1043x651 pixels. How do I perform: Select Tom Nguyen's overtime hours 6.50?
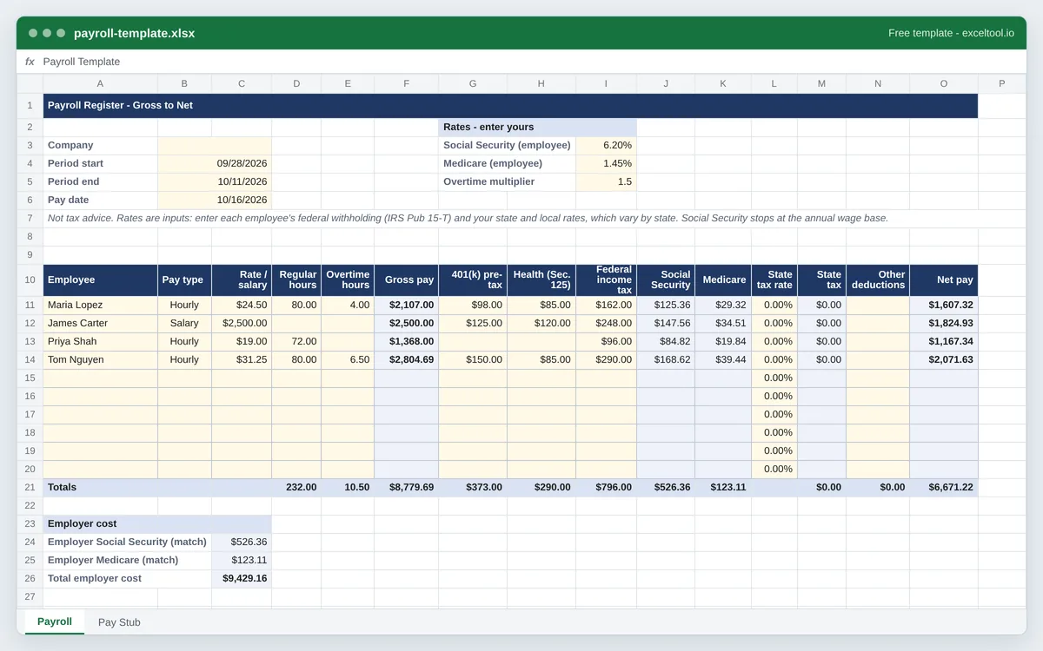[348, 359]
